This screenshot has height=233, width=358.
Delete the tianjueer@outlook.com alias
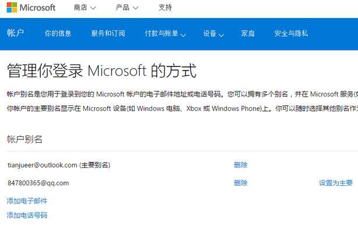click(241, 165)
